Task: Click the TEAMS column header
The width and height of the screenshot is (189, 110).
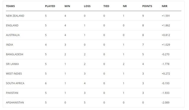Action: [10, 6]
